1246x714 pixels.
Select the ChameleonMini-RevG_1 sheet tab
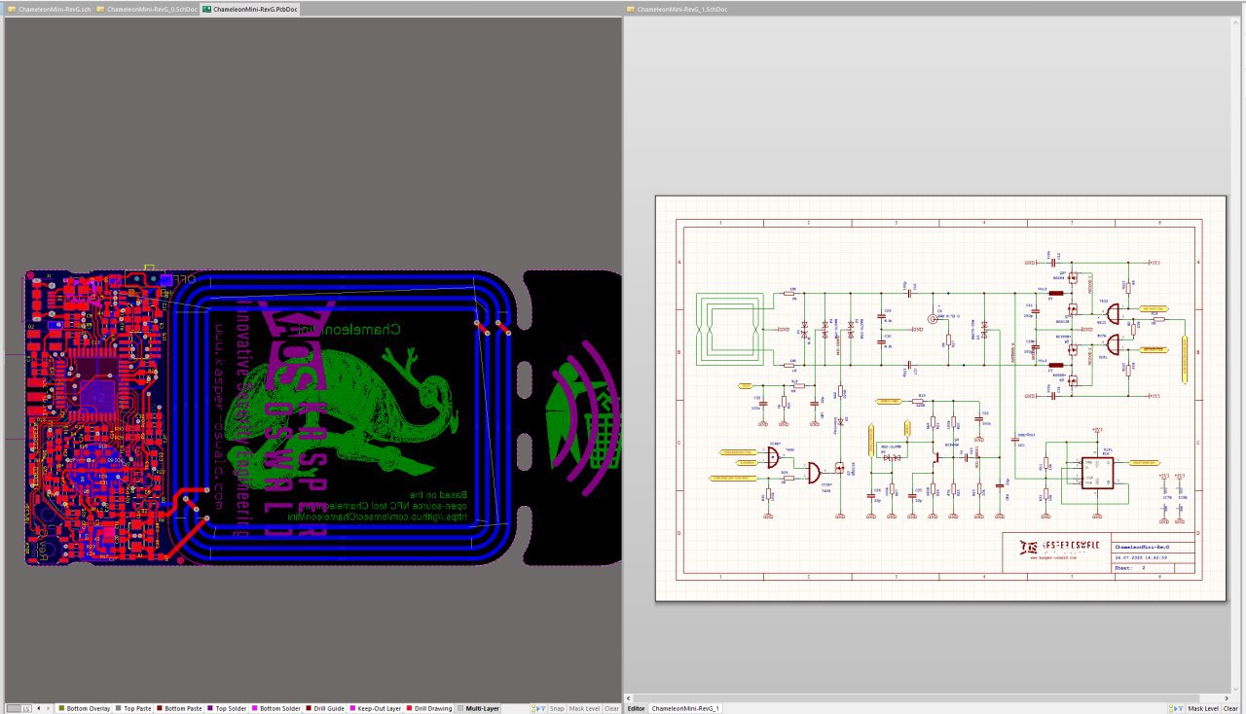(684, 708)
